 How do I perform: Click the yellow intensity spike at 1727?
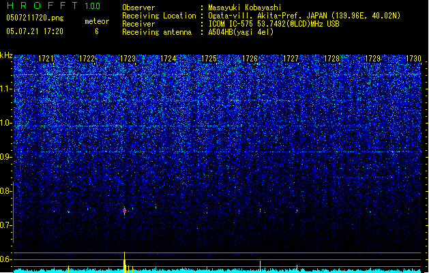pos(297,268)
